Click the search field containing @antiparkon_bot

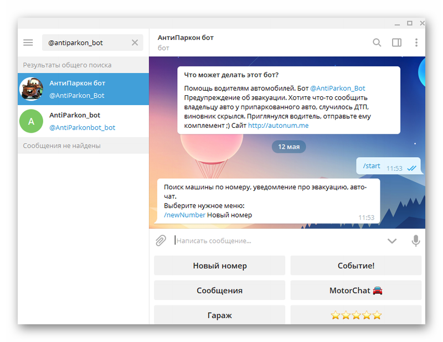tap(92, 43)
